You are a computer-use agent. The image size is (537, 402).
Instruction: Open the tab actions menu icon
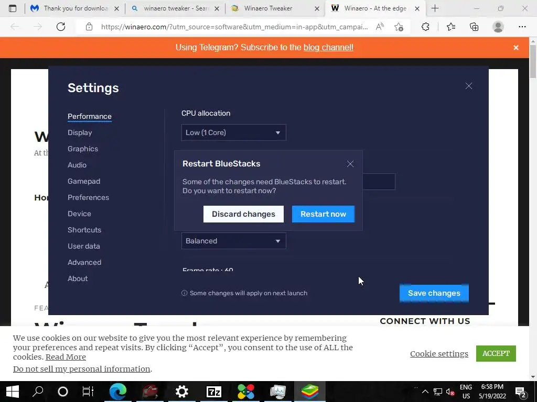click(13, 8)
